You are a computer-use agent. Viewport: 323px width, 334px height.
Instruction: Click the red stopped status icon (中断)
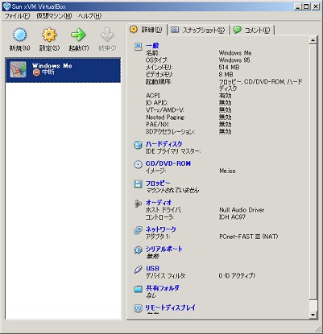coord(36,72)
